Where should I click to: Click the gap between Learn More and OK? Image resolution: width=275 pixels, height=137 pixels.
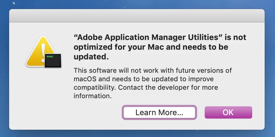point(200,112)
